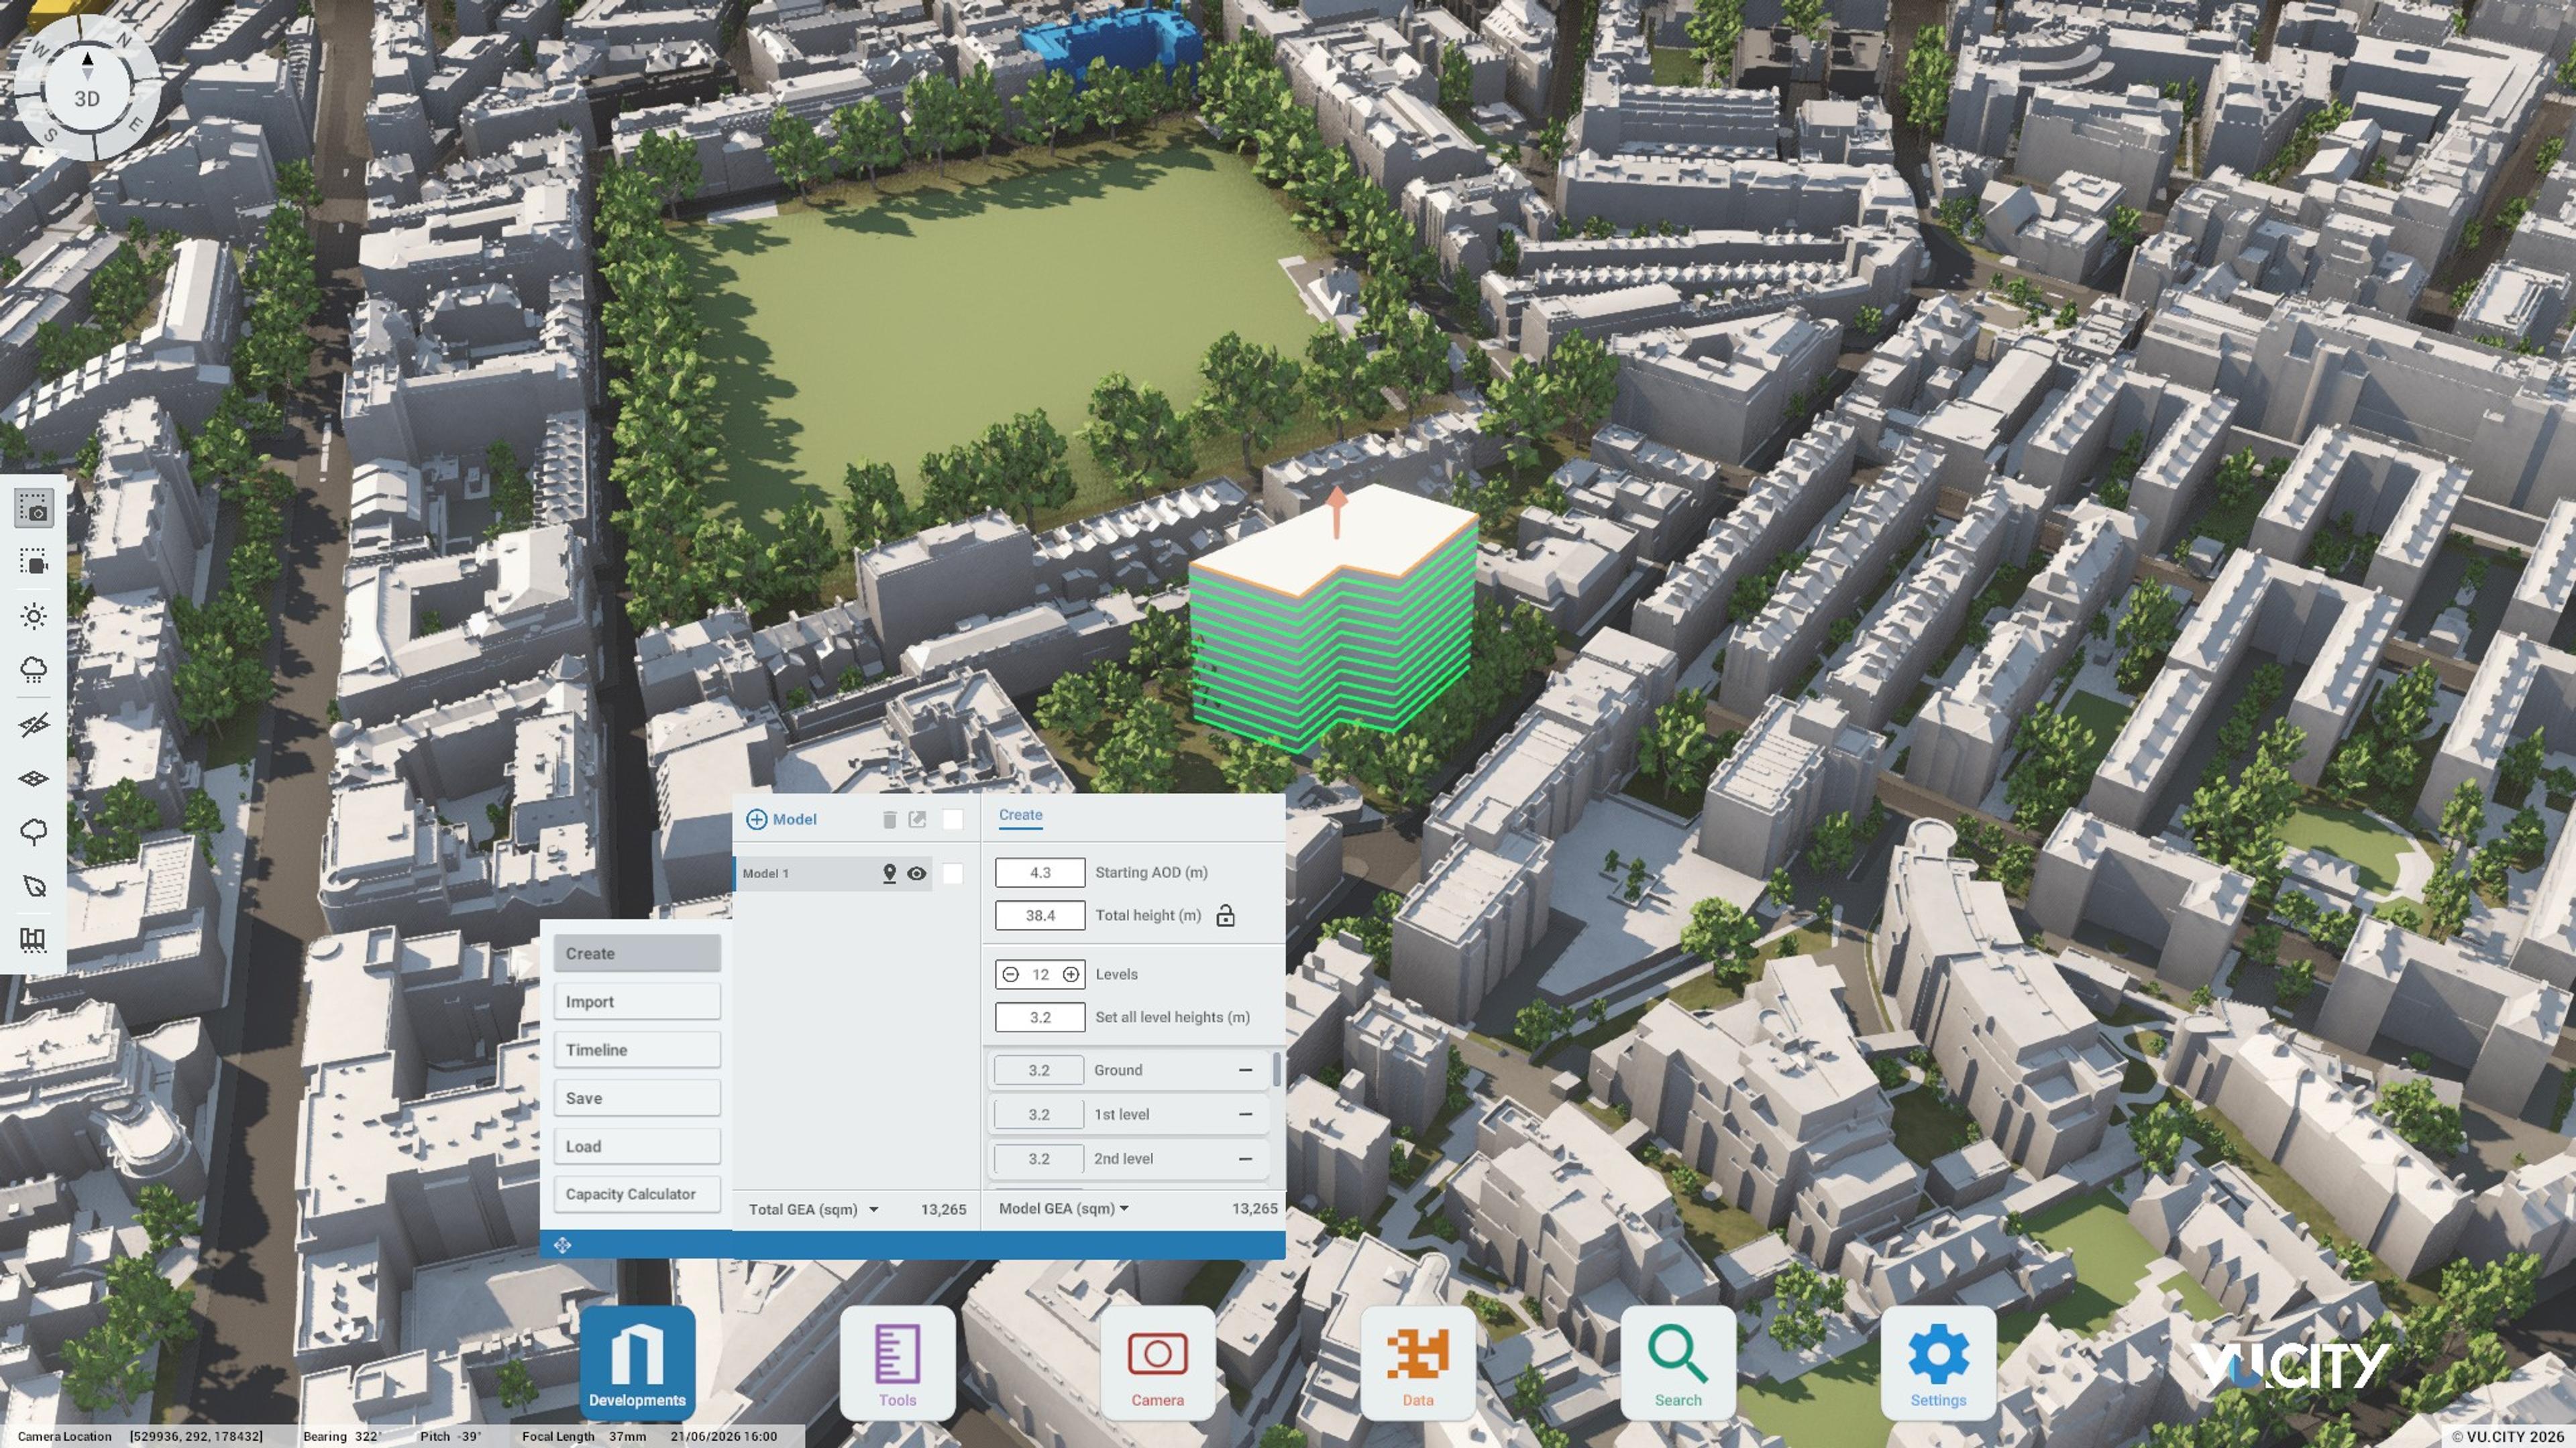The height and width of the screenshot is (1448, 2576).
Task: Toggle tree display with the tree icon
Action: 34,831
